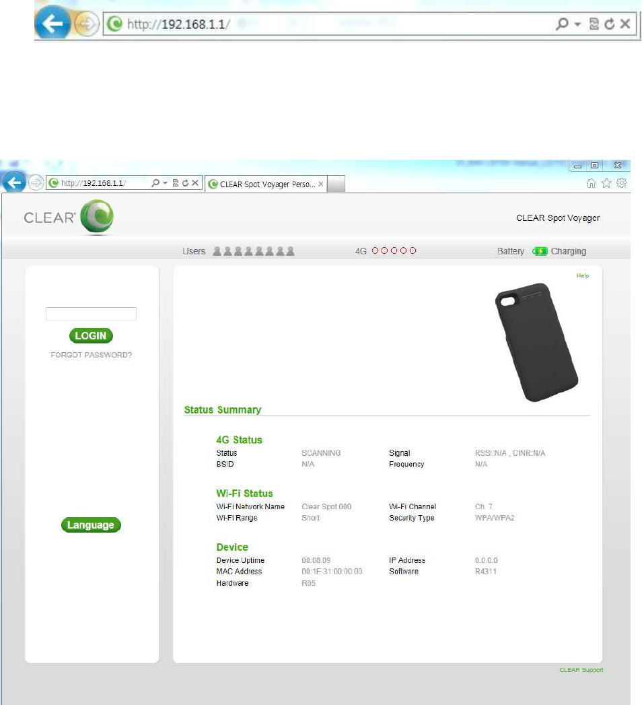Open a new blank tab
Viewport: 642px width, 705px height.
[336, 184]
